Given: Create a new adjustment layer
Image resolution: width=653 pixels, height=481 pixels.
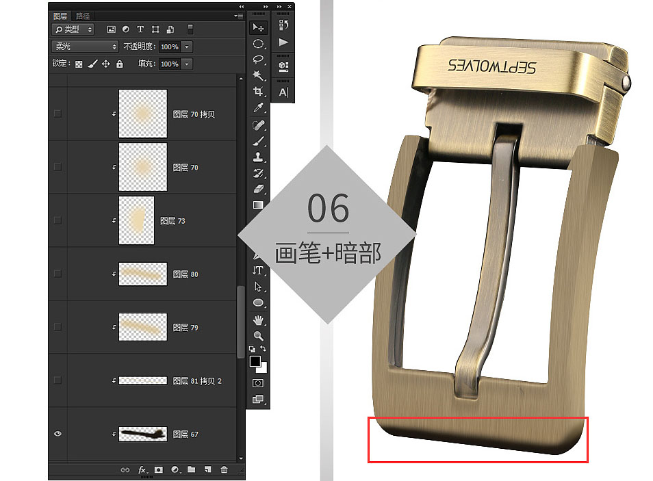Looking at the screenshot, I should (175, 470).
